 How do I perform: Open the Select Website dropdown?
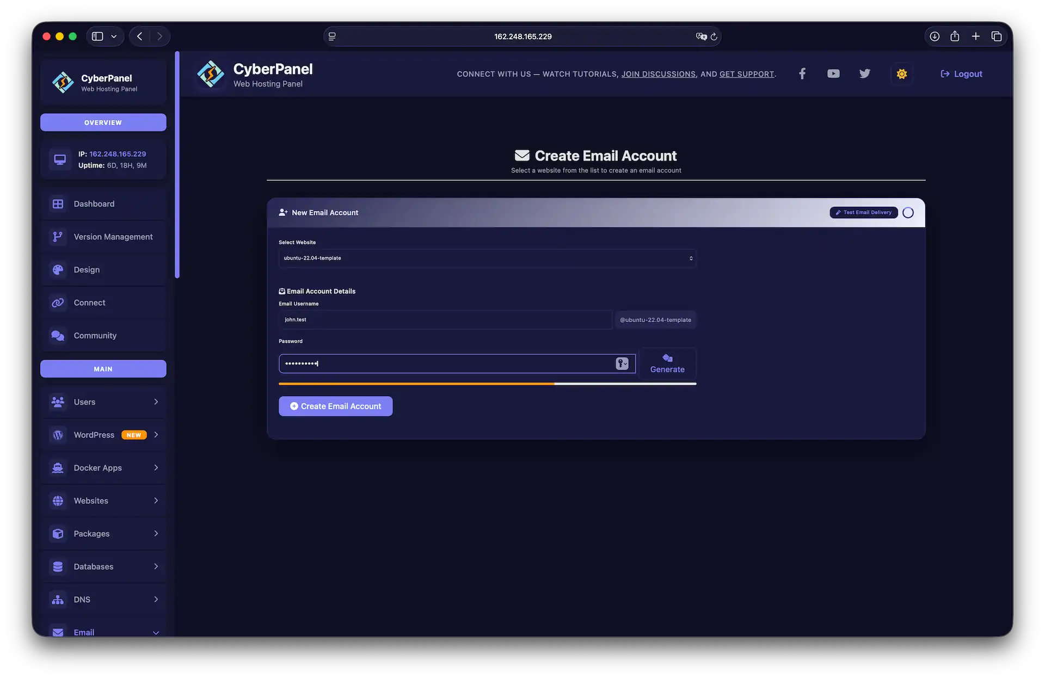click(x=487, y=258)
